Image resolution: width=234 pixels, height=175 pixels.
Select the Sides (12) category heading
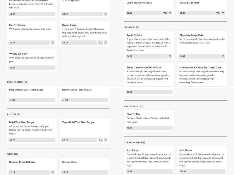point(13,154)
